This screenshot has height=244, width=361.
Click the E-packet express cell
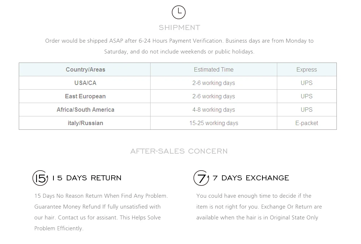coord(306,123)
